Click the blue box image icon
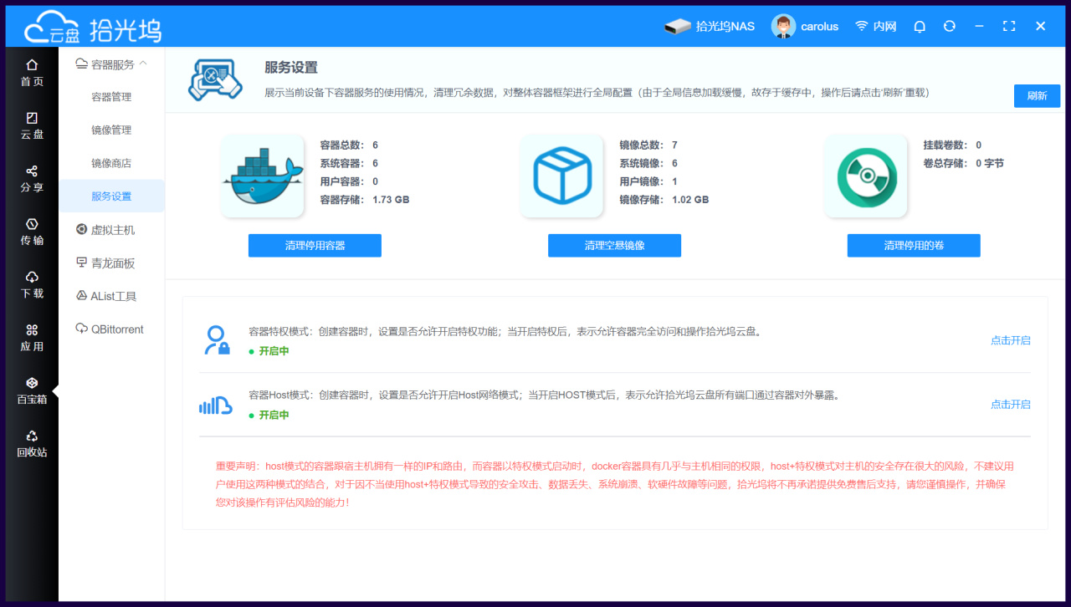Viewport: 1071px width, 607px height. coord(561,176)
